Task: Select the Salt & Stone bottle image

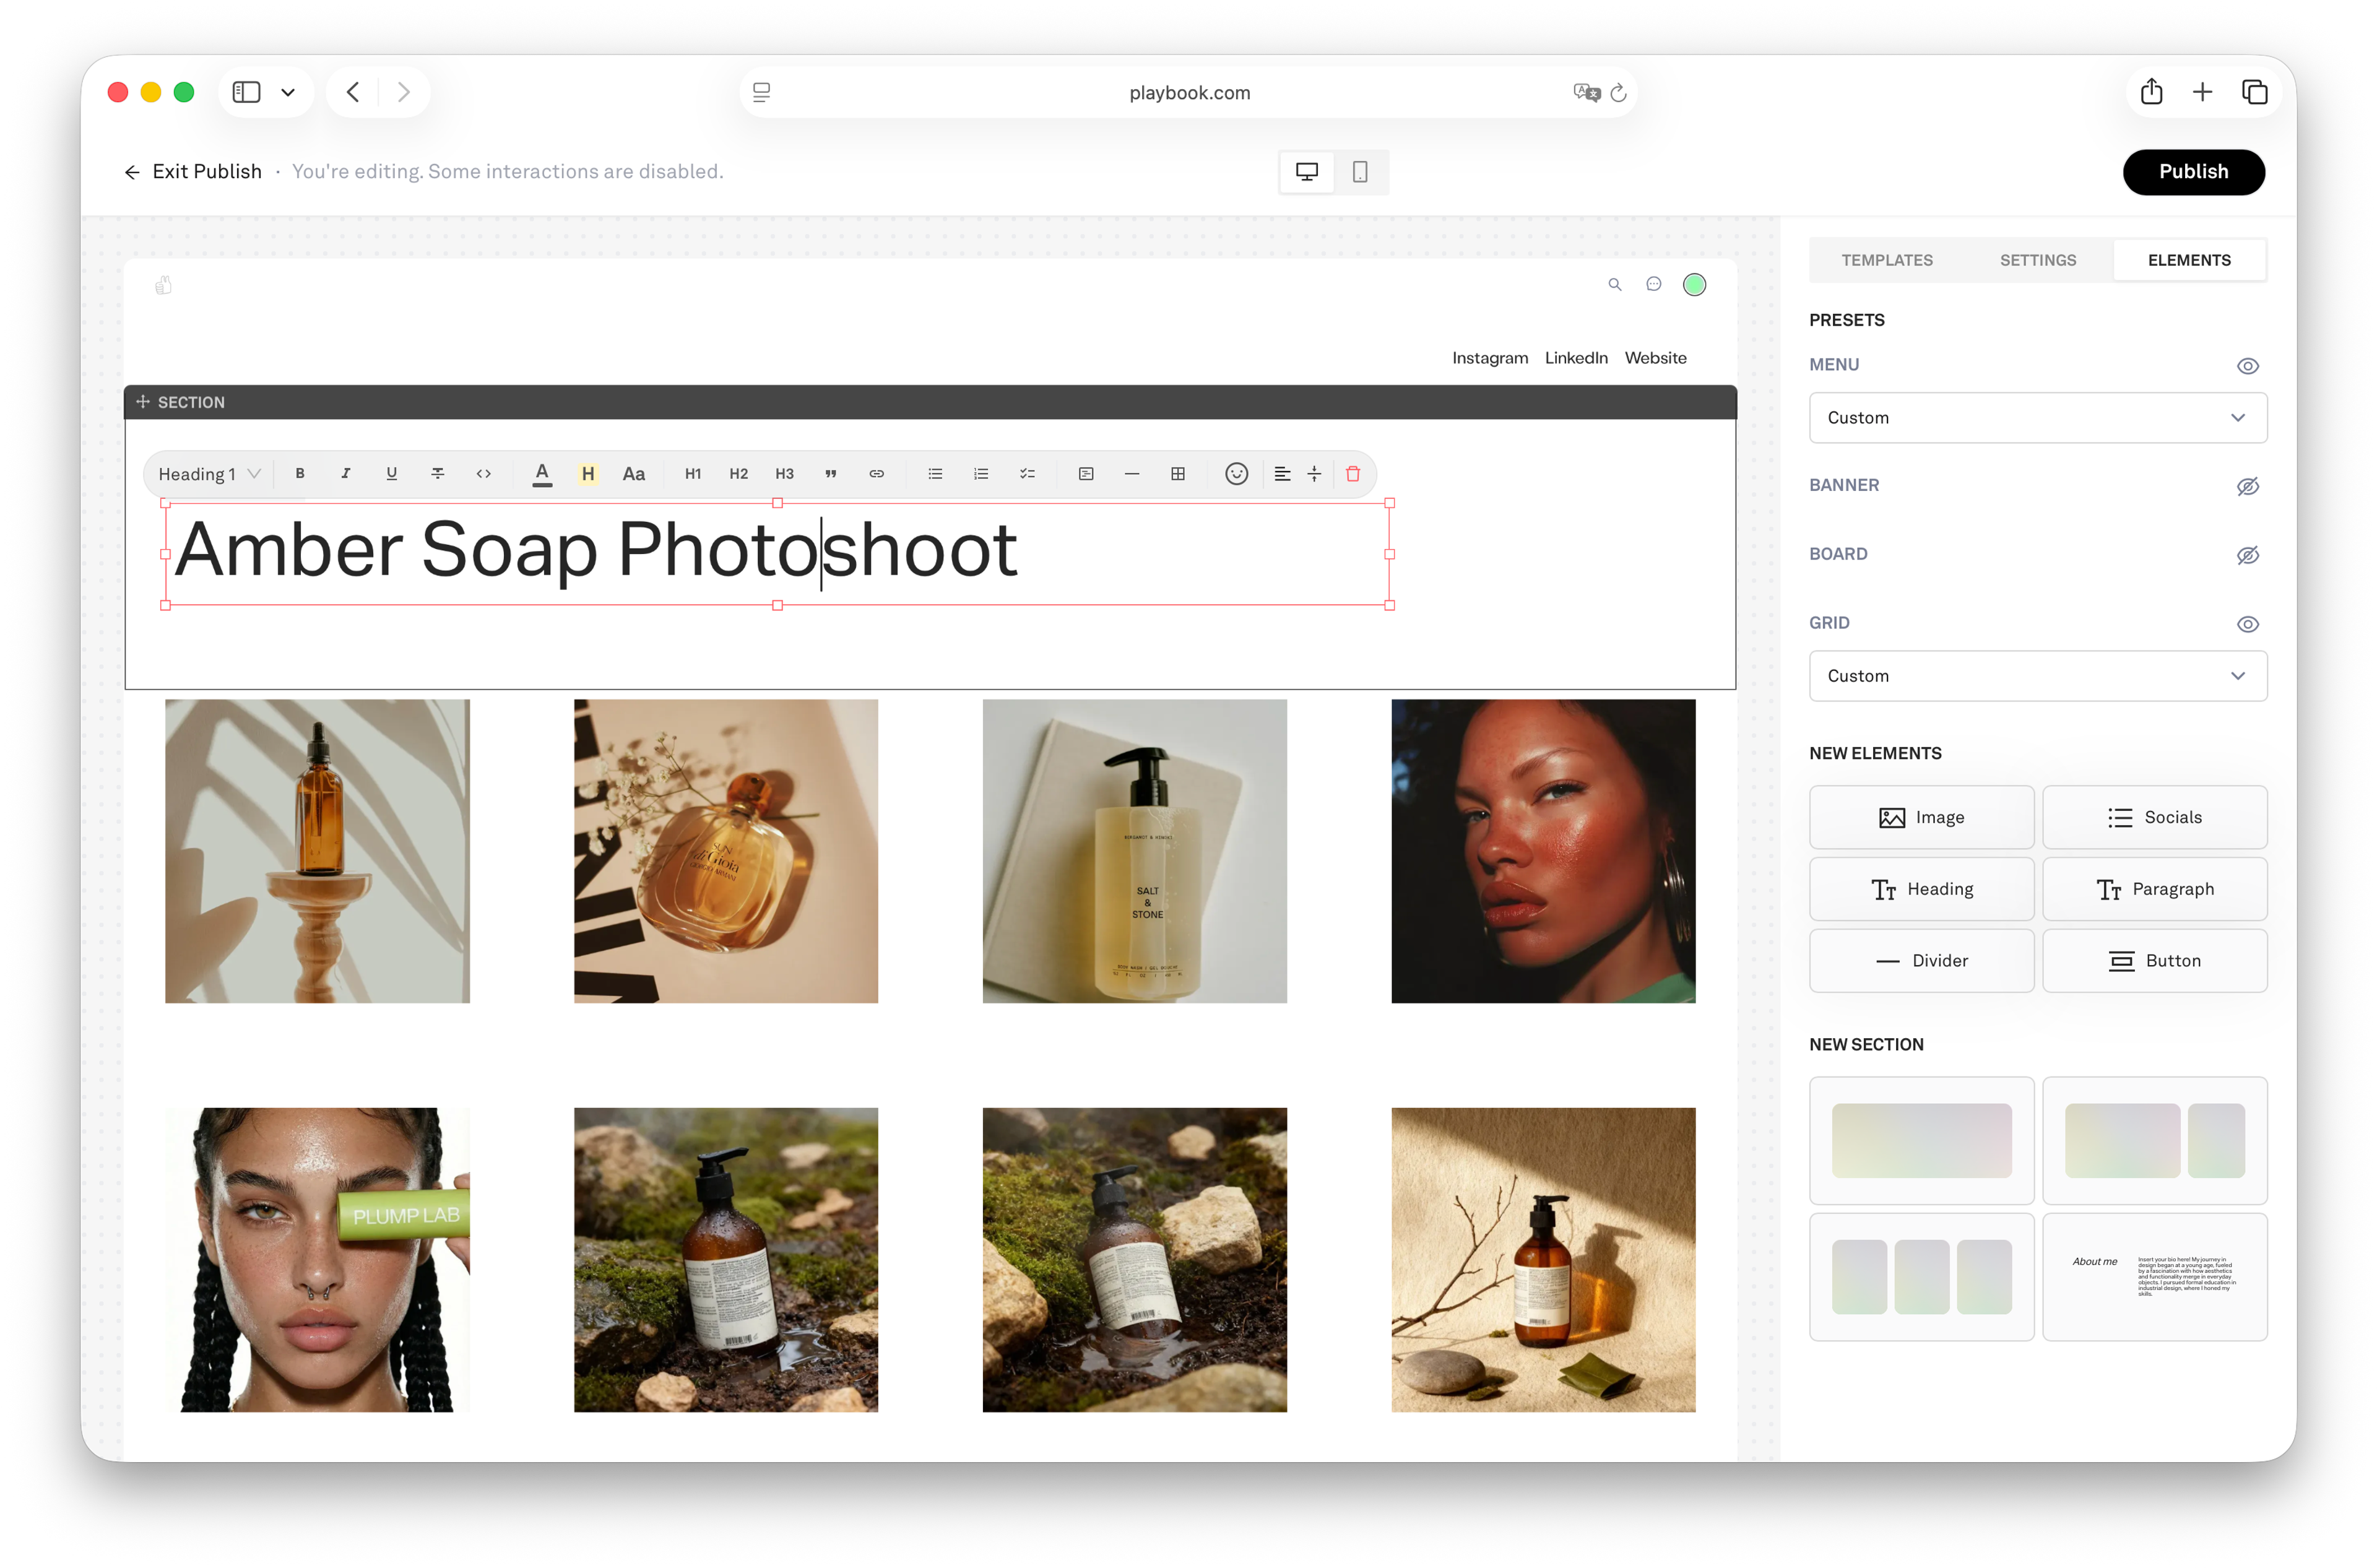Action: [x=1134, y=851]
